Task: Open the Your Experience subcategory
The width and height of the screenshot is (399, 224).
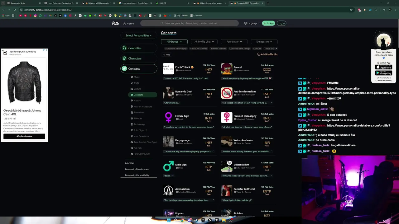Action: pos(140,136)
